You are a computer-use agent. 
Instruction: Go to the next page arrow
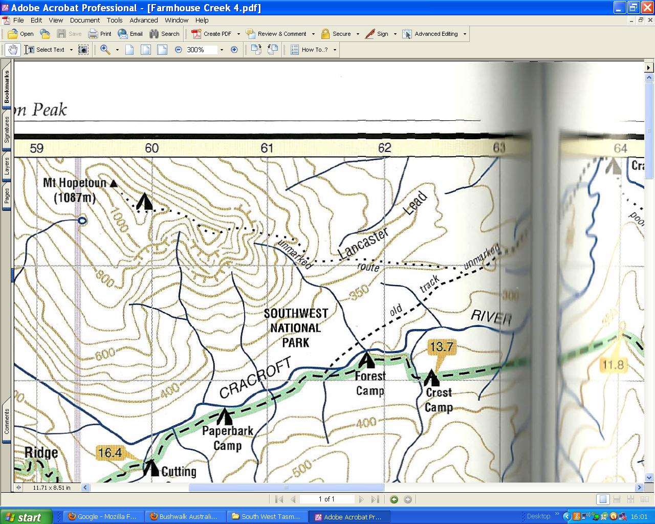(361, 499)
